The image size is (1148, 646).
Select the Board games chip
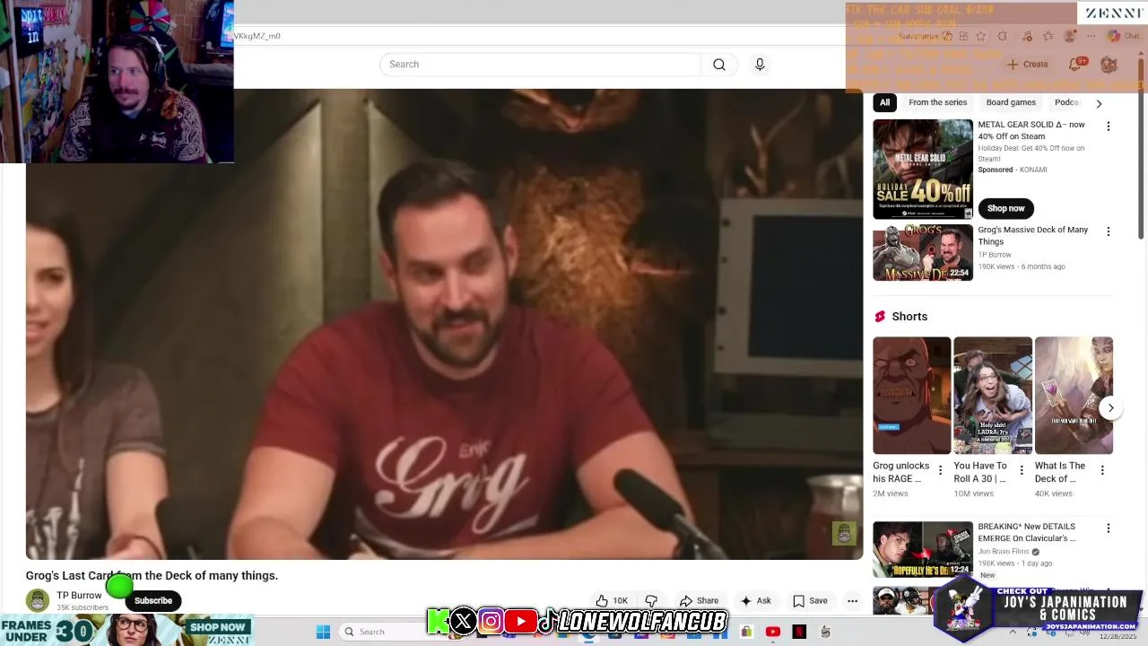[x=1011, y=102]
